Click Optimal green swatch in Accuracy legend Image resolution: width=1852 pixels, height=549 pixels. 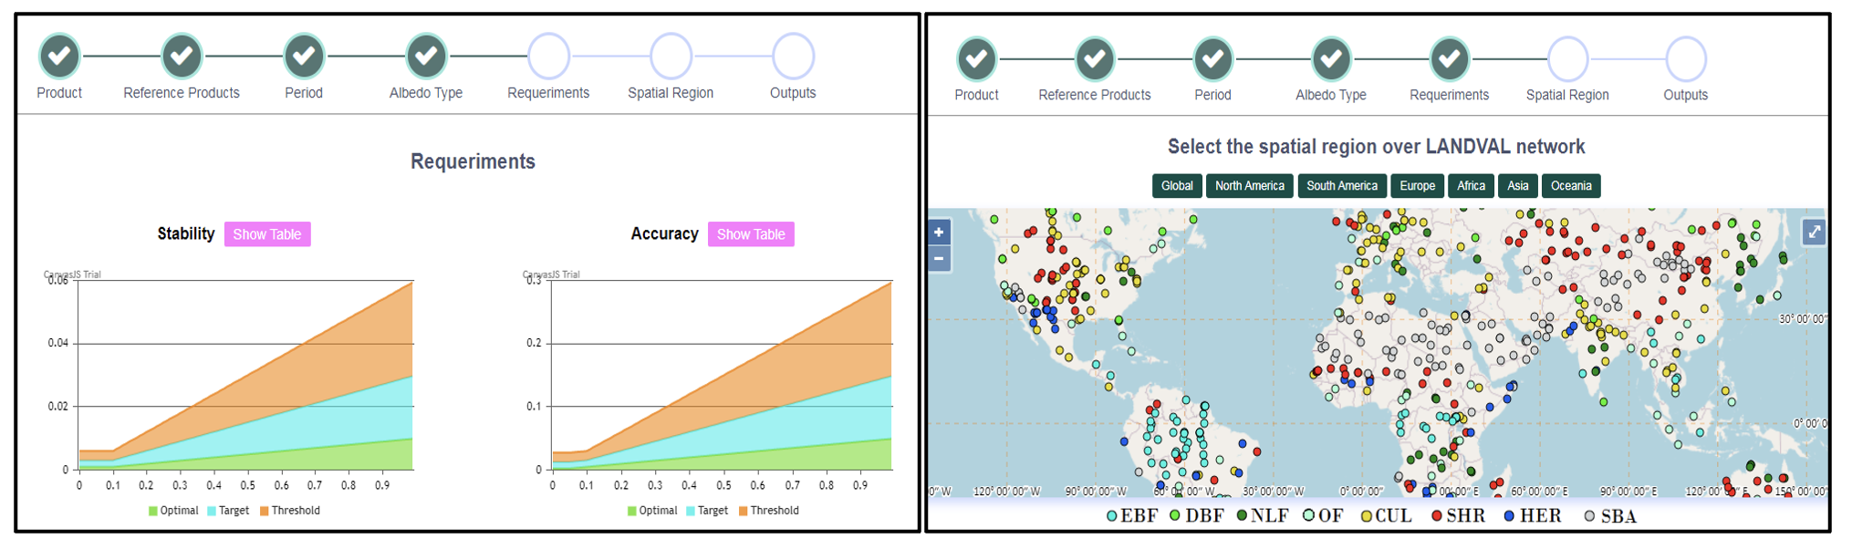(x=632, y=511)
